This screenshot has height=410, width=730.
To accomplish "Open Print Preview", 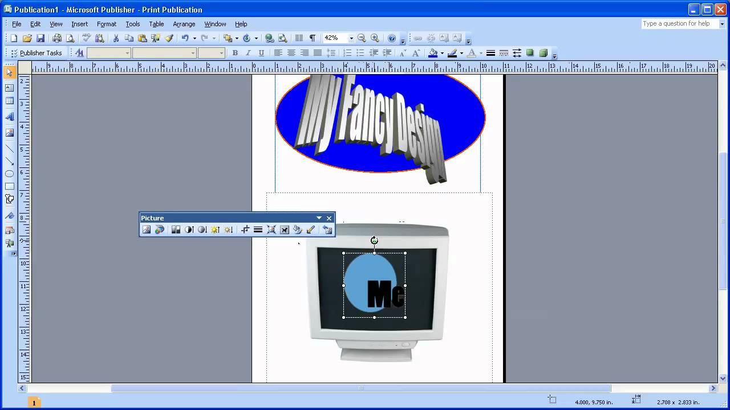I will (x=70, y=38).
